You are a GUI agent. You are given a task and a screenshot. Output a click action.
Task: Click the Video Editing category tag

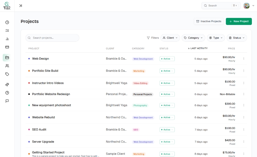pyautogui.click(x=140, y=83)
